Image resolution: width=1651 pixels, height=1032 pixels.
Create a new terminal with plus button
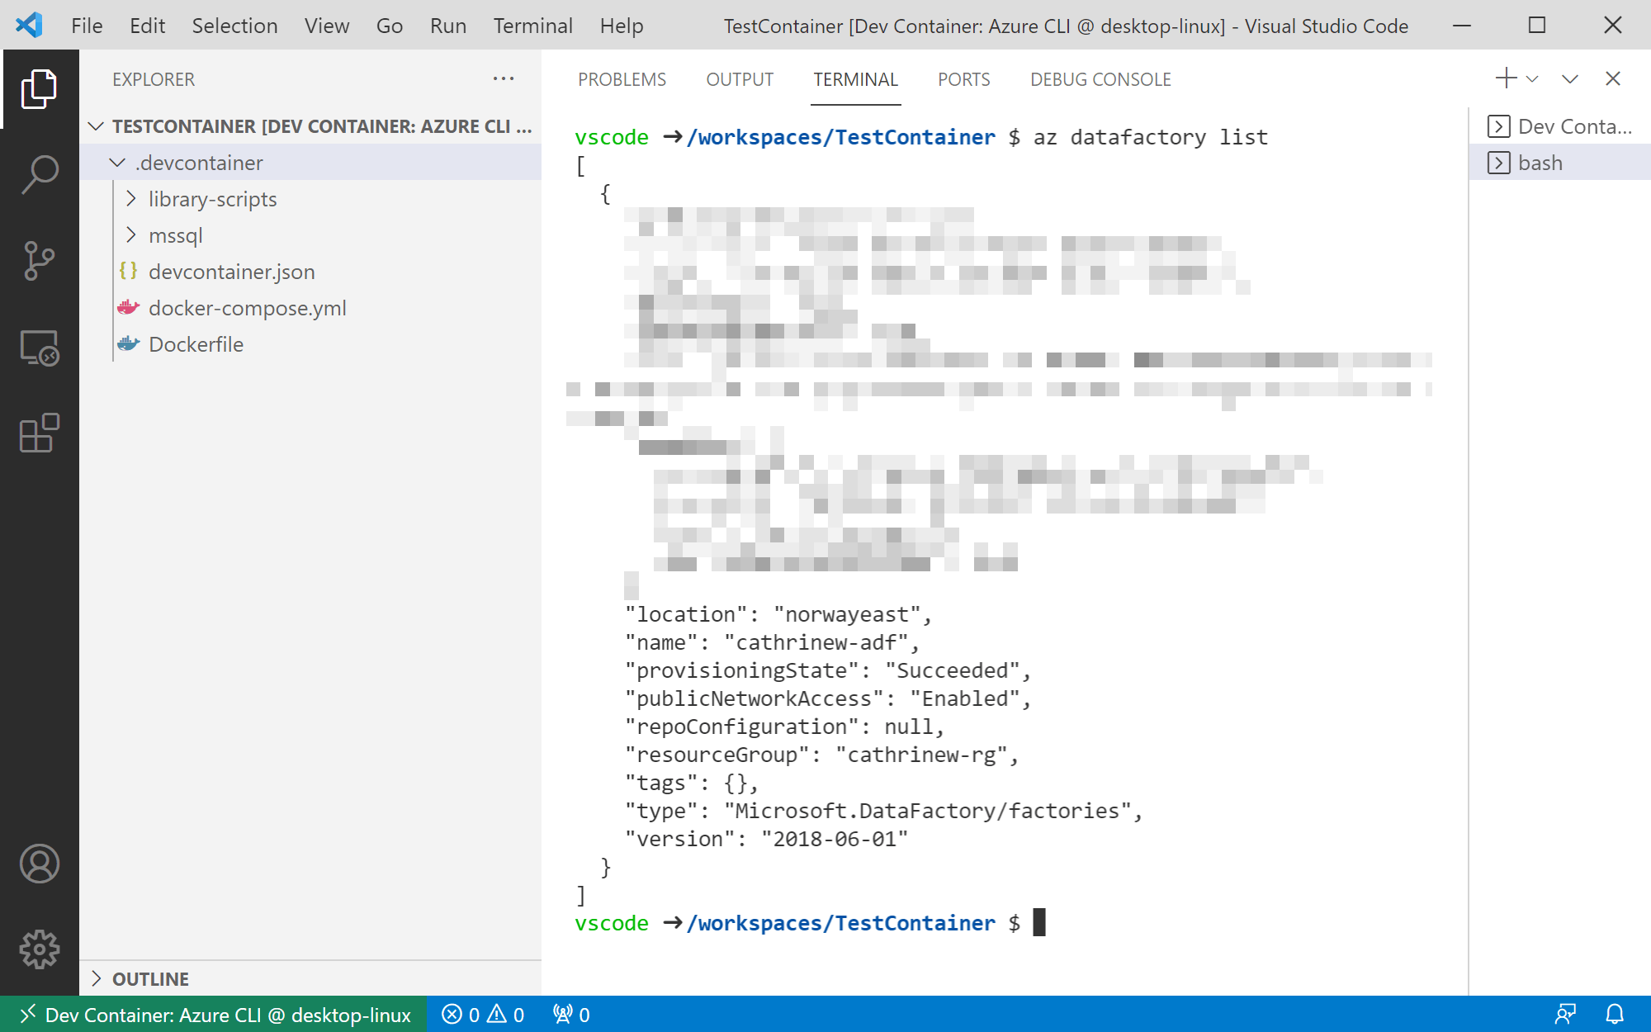coord(1506,78)
